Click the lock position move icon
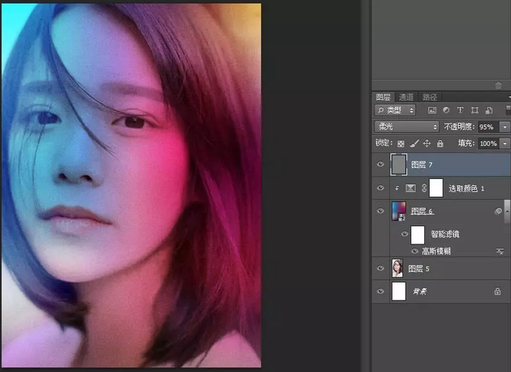511x372 pixels. [426, 144]
